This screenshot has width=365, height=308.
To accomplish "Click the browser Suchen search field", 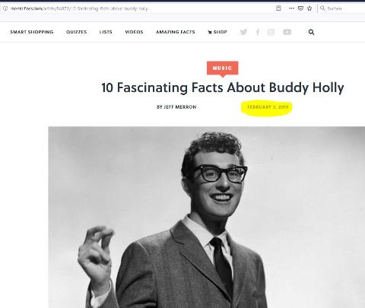I will (342, 8).
